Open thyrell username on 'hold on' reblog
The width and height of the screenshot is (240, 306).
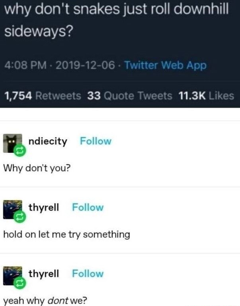(x=44, y=207)
